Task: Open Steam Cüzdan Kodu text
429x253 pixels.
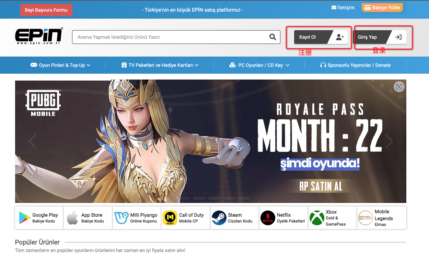Action: click(x=240, y=218)
